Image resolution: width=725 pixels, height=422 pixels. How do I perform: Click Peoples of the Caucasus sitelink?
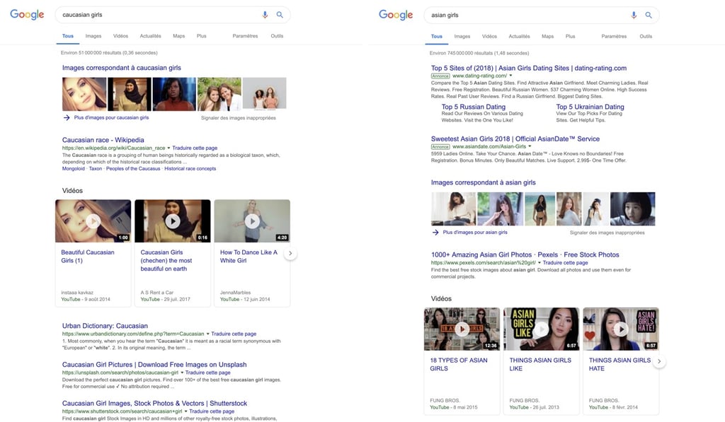point(133,169)
